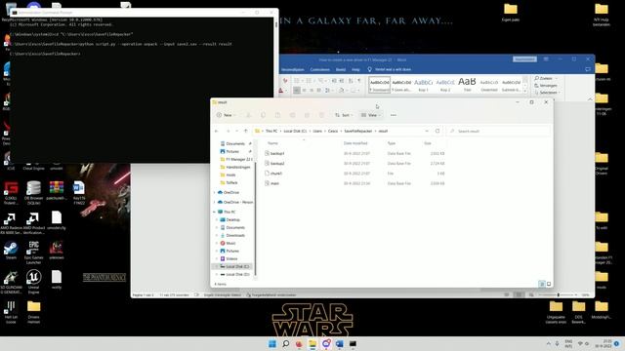625x351 pixels.
Task: Select This PC in the address breadcrumb
Action: click(271, 131)
